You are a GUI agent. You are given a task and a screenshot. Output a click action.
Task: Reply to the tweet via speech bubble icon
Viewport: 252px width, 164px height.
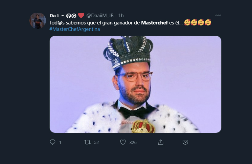[52, 142]
